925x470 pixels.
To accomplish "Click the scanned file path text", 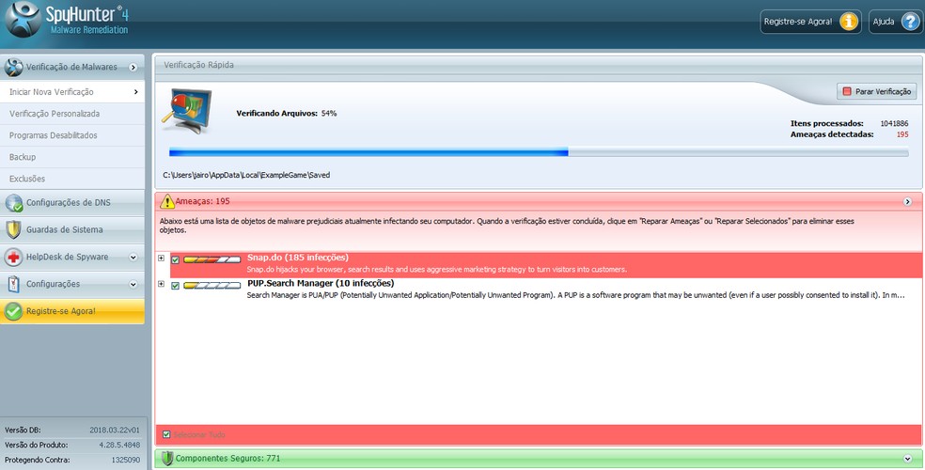I will [x=246, y=175].
